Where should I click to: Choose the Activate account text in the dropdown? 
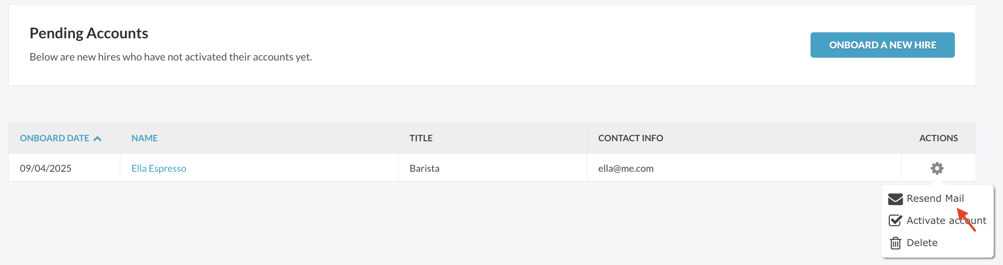(947, 221)
